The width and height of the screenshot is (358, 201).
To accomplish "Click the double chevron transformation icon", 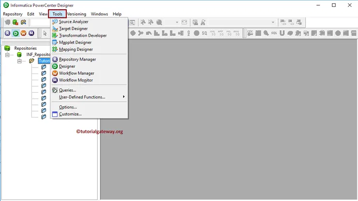I will (x=141, y=33).
